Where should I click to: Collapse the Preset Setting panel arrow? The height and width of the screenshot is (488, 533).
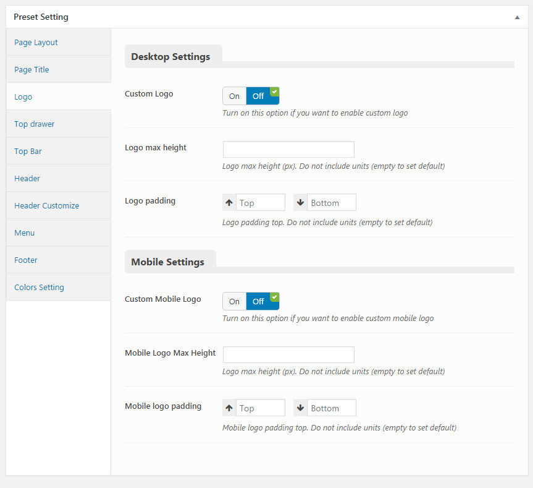coord(517,17)
